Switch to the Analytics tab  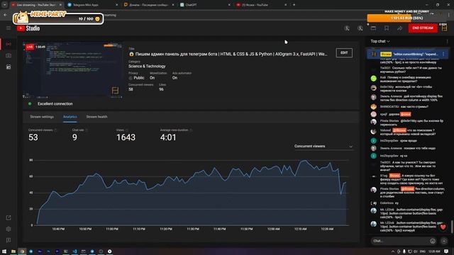point(70,117)
